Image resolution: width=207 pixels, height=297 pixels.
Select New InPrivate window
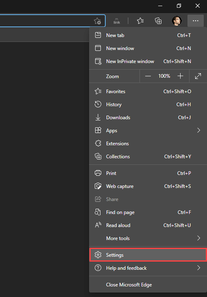pos(148,61)
